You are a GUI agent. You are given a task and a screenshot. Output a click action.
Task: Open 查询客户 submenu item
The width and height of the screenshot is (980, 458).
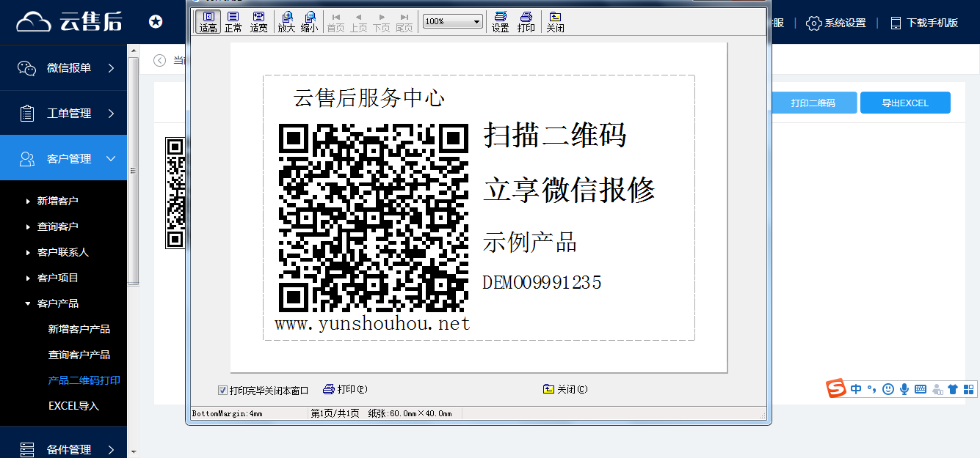58,226
